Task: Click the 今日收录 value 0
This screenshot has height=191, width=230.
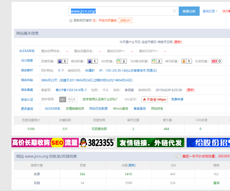Action: pos(200,129)
